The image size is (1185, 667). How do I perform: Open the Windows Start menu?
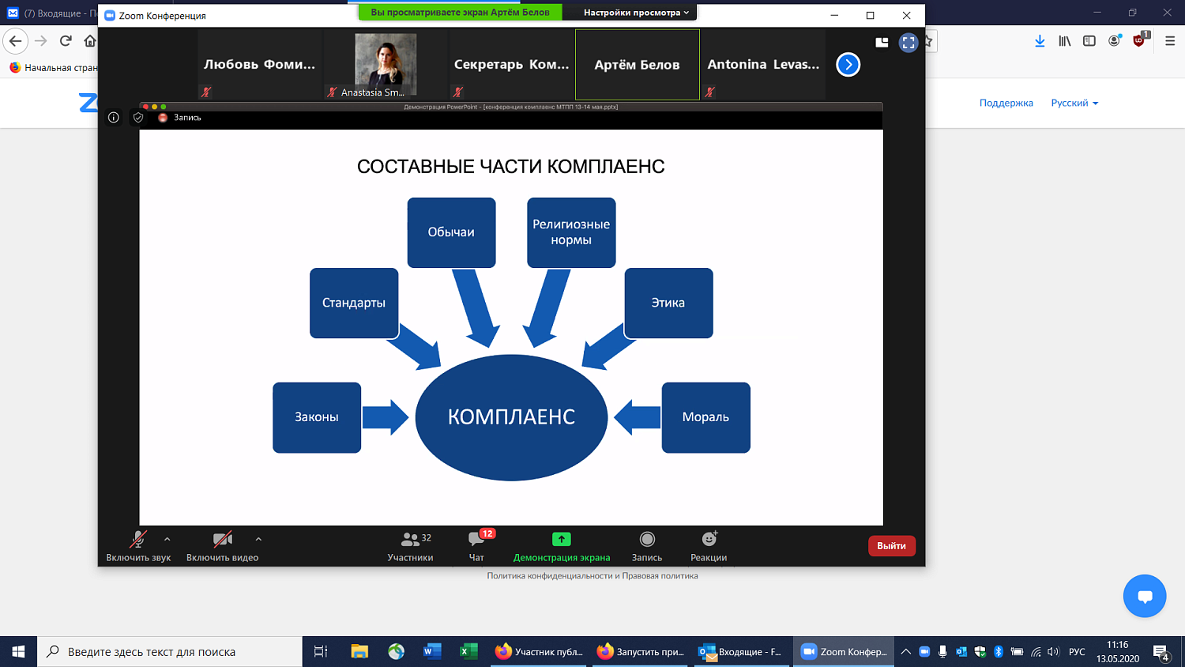point(18,651)
